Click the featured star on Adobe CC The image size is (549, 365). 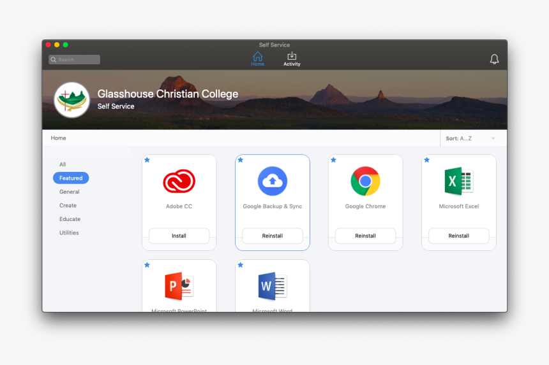pyautogui.click(x=147, y=160)
